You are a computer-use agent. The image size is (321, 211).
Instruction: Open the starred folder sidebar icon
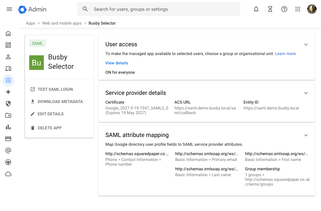coord(8,115)
